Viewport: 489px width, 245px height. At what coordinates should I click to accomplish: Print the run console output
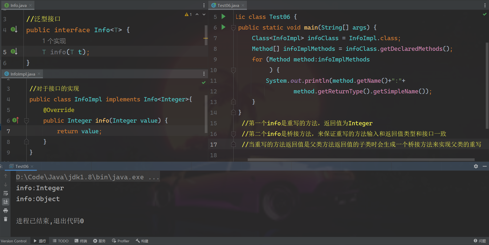[6, 211]
